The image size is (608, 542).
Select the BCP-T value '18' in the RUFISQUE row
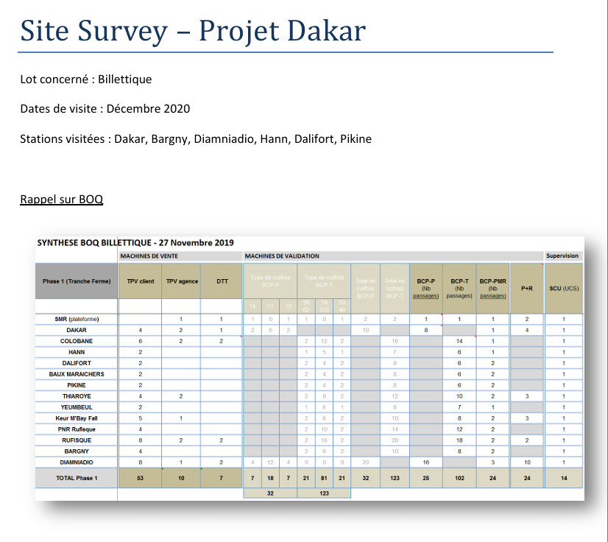coord(459,440)
